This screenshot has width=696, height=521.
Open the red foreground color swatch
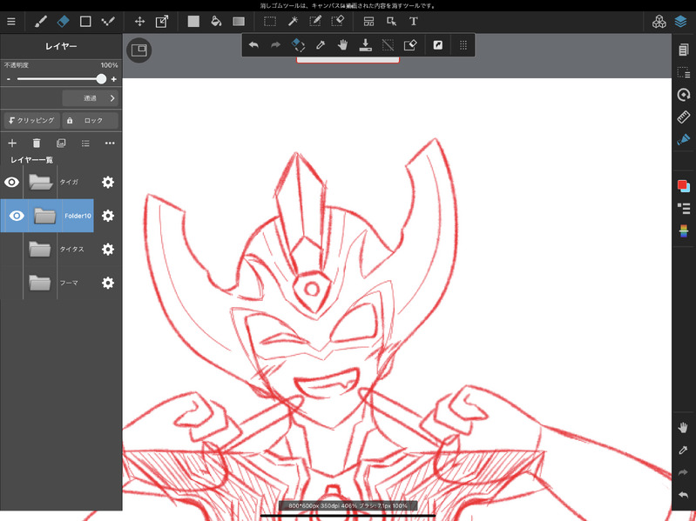point(682,184)
